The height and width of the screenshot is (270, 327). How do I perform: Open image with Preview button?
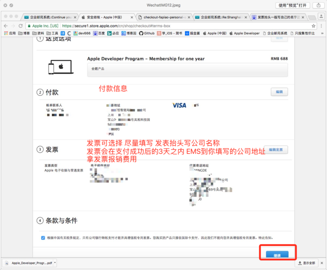tap(292, 6)
